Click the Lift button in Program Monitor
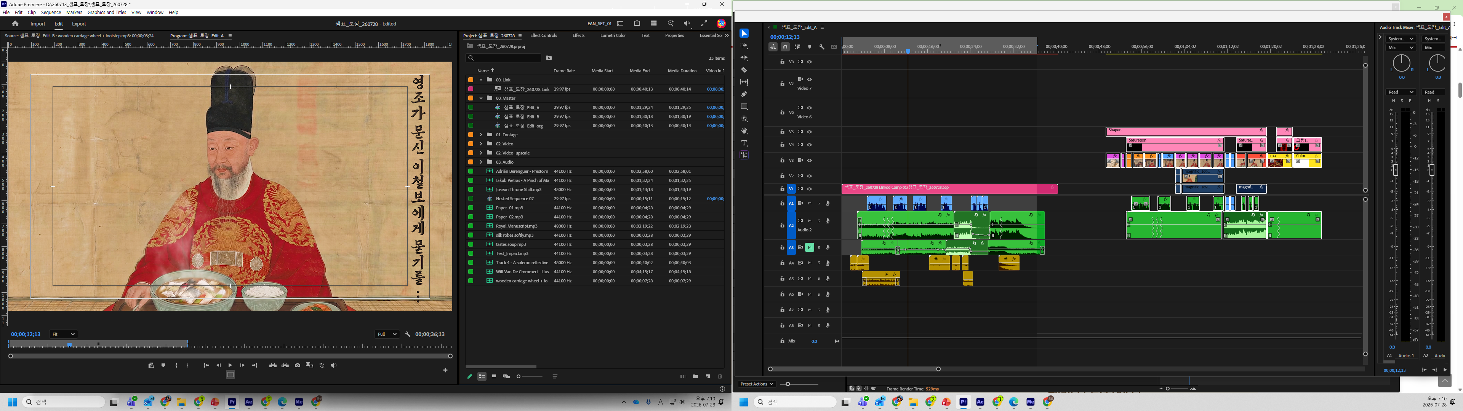The height and width of the screenshot is (411, 1463). [x=273, y=366]
